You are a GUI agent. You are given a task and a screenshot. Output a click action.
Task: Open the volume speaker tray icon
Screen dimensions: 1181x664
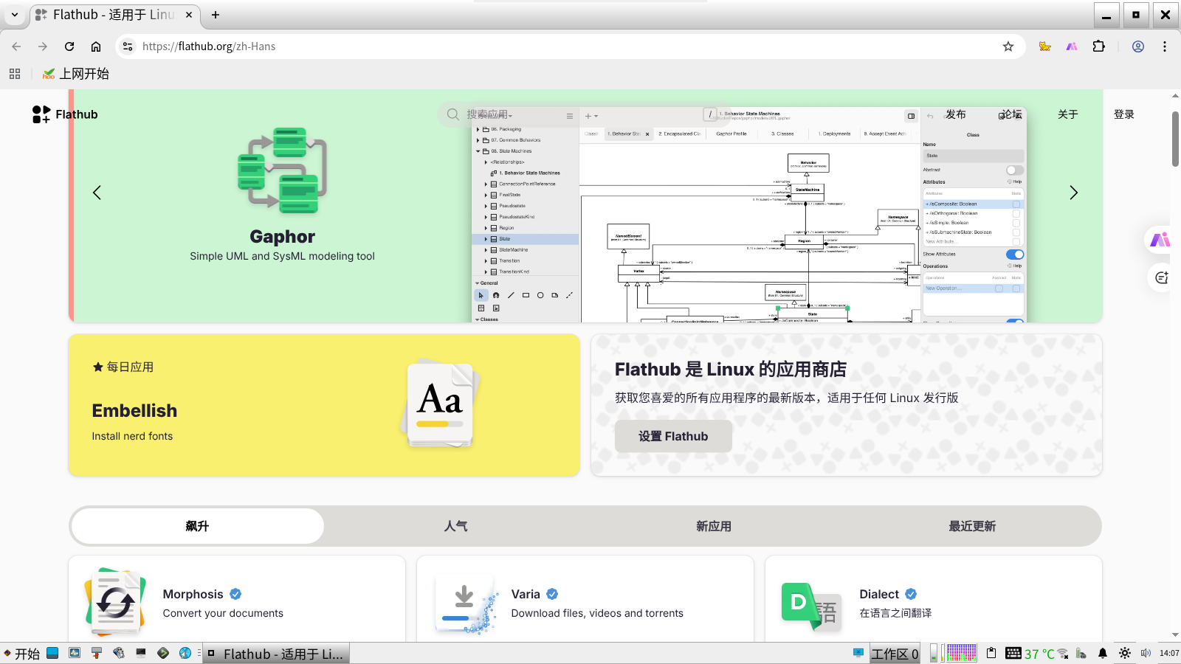coord(1146,653)
